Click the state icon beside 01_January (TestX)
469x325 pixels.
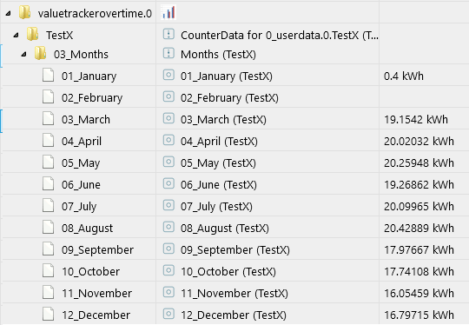point(168,75)
